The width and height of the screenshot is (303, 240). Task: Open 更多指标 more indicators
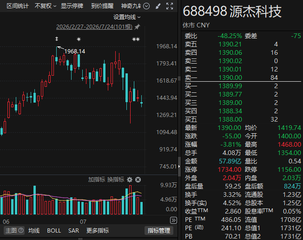tap(98, 230)
